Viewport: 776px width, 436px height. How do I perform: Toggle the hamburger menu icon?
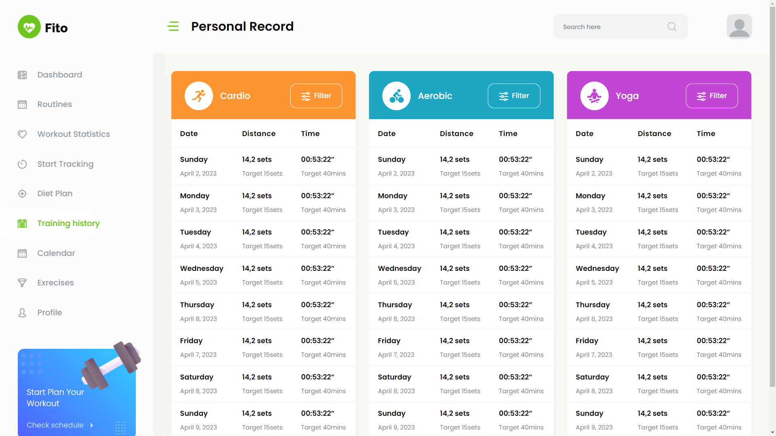click(173, 26)
